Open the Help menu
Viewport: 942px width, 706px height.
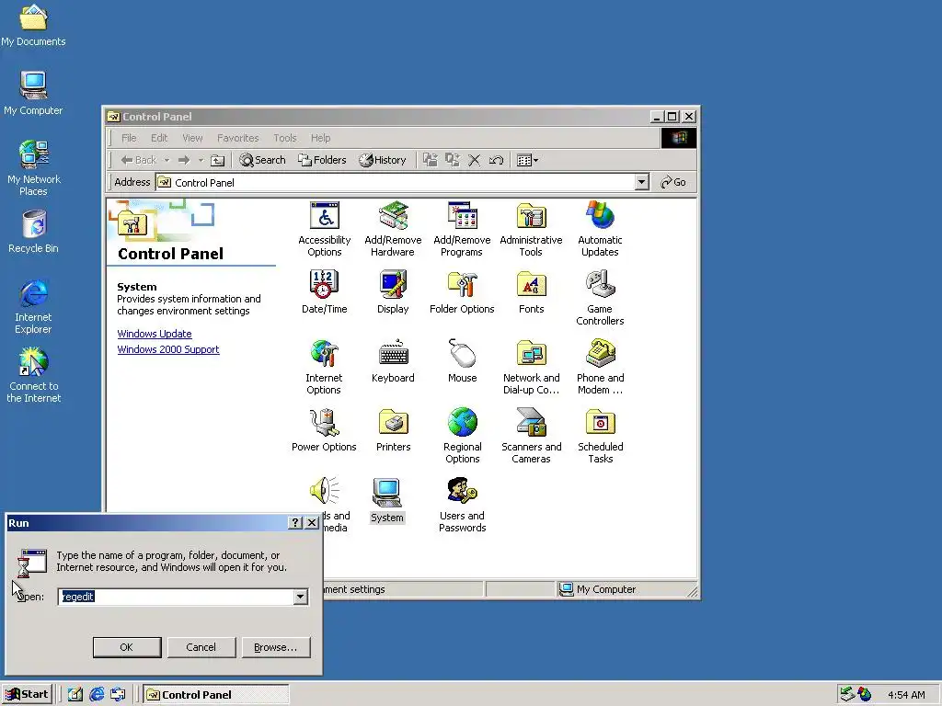click(x=320, y=138)
